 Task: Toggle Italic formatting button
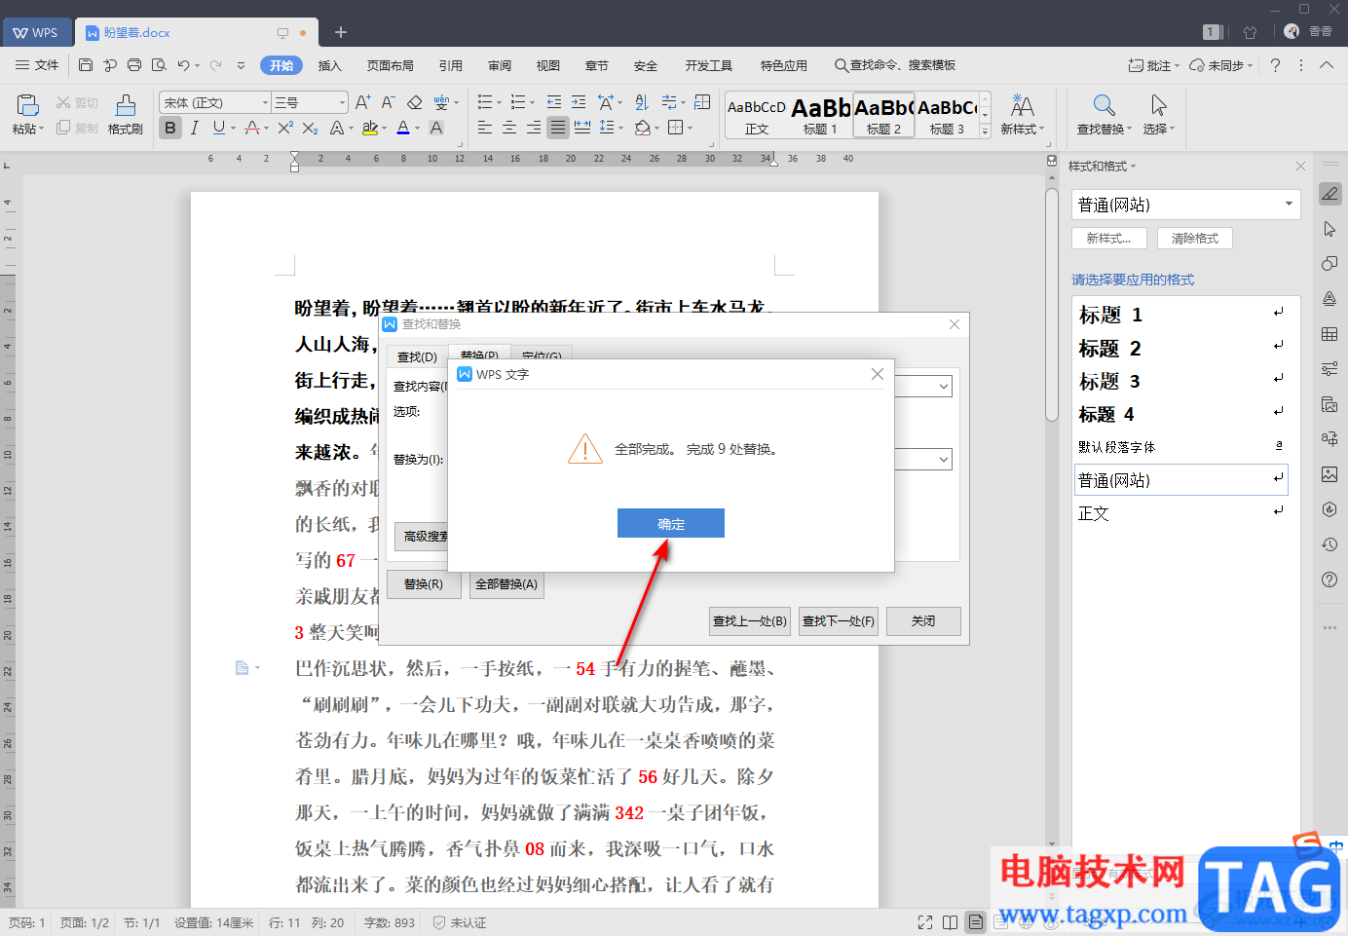(x=195, y=128)
